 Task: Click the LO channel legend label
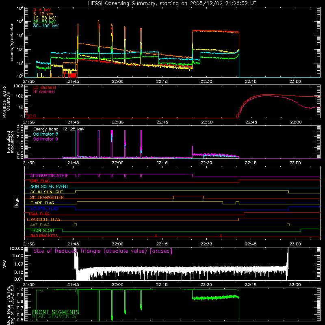pos(45,87)
